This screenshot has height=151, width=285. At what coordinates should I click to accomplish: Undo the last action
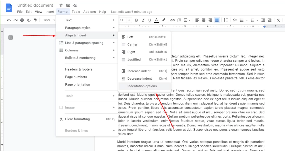[x=9, y=20]
